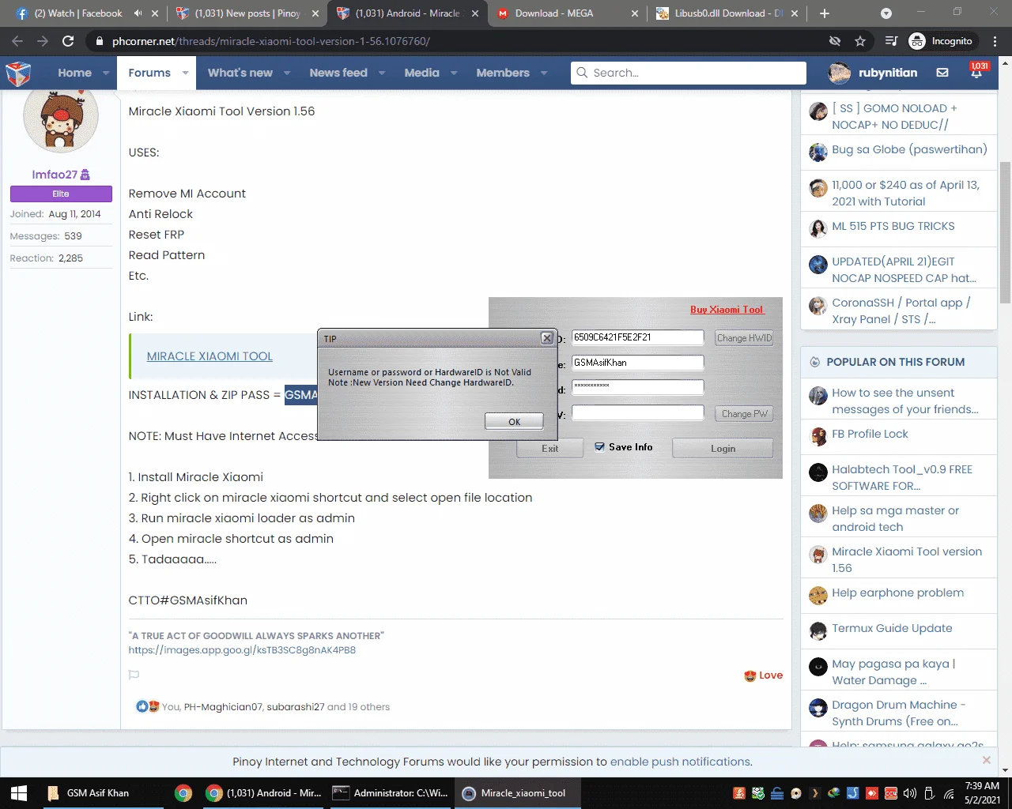The image size is (1012, 809).
Task: Click rubynitian user avatar
Action: coord(839,73)
